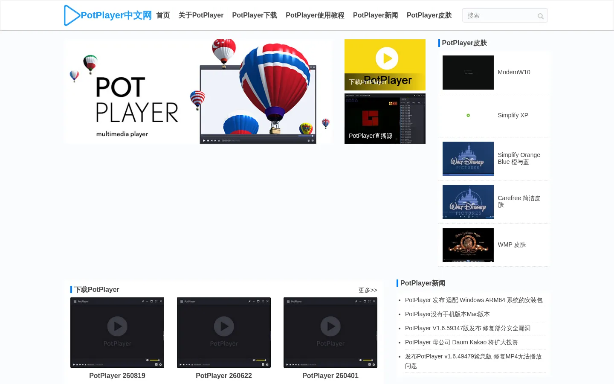Viewport: 614px width, 384px height.
Task: Open the Simplify XP skin thumbnail
Action: (x=468, y=116)
